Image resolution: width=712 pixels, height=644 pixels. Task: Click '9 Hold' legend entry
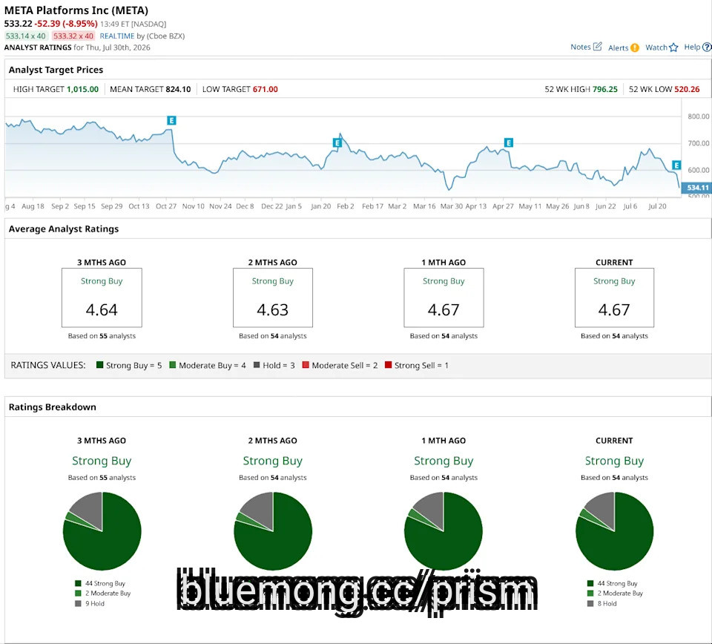coord(94,604)
